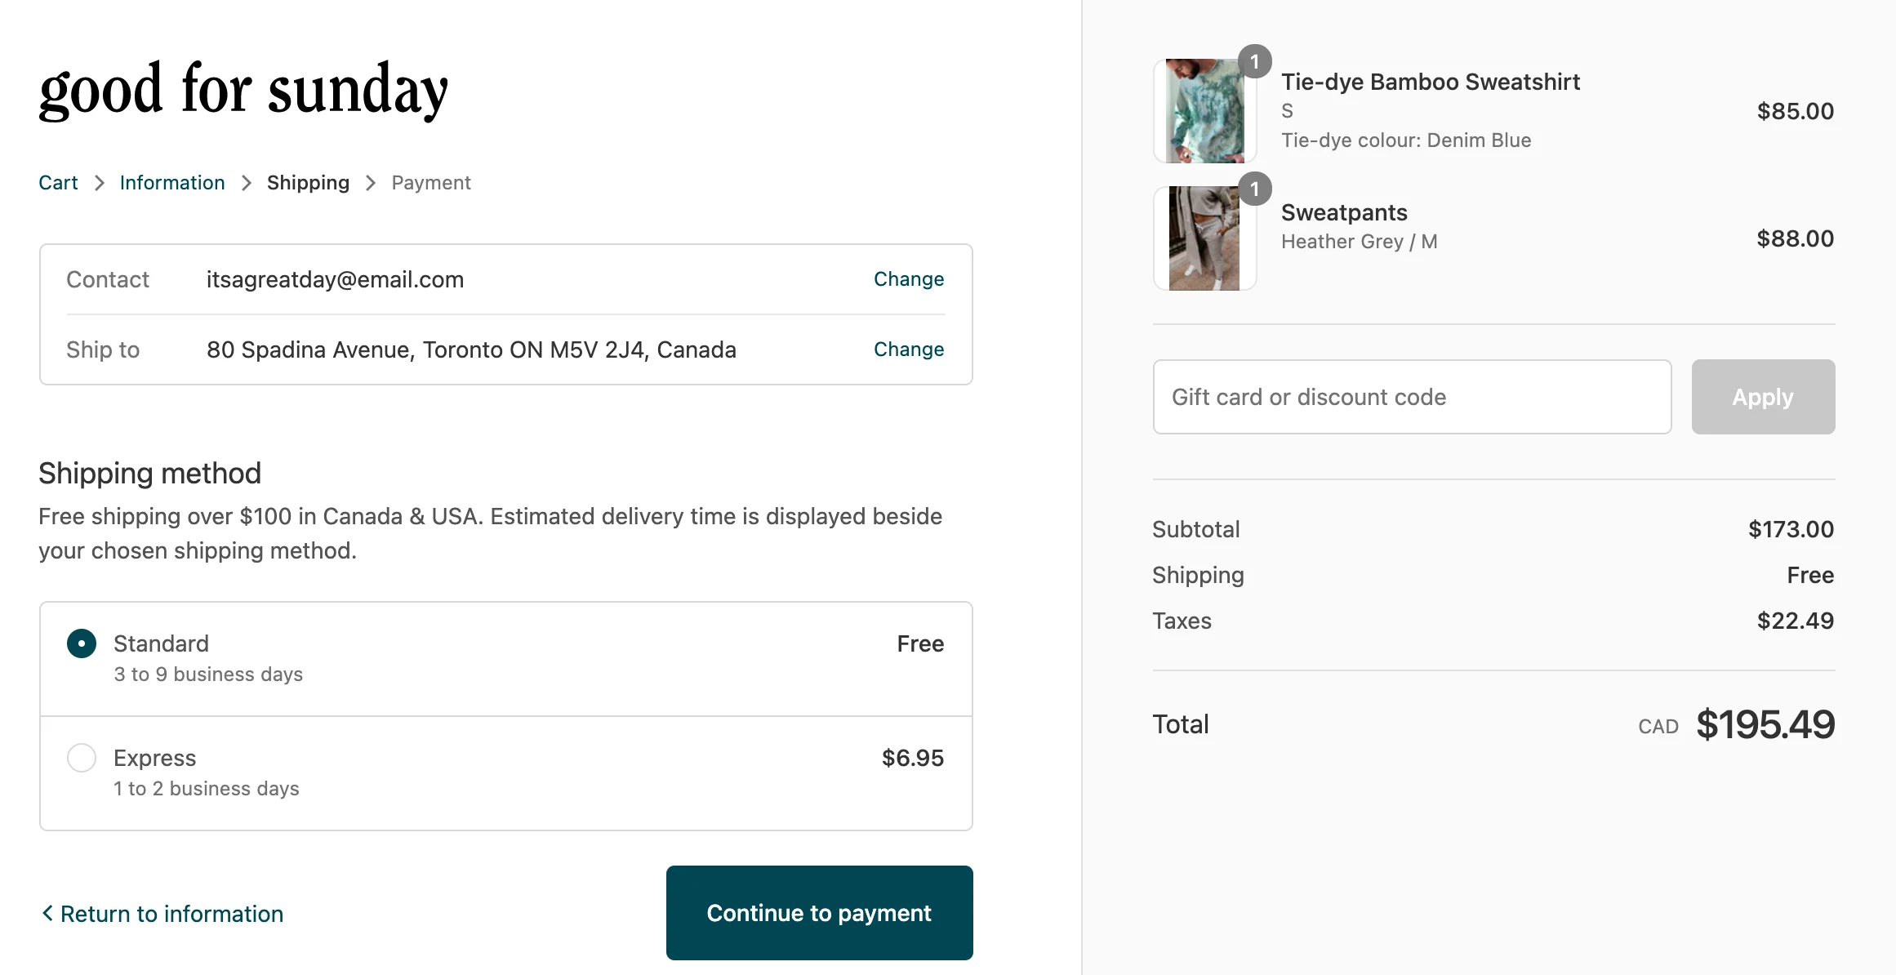Click the good for sunday store logo
The image size is (1896, 975).
pos(243,89)
